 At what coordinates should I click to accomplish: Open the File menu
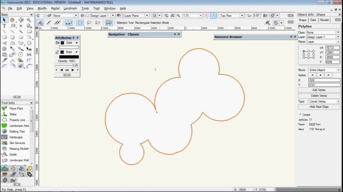point(10,8)
